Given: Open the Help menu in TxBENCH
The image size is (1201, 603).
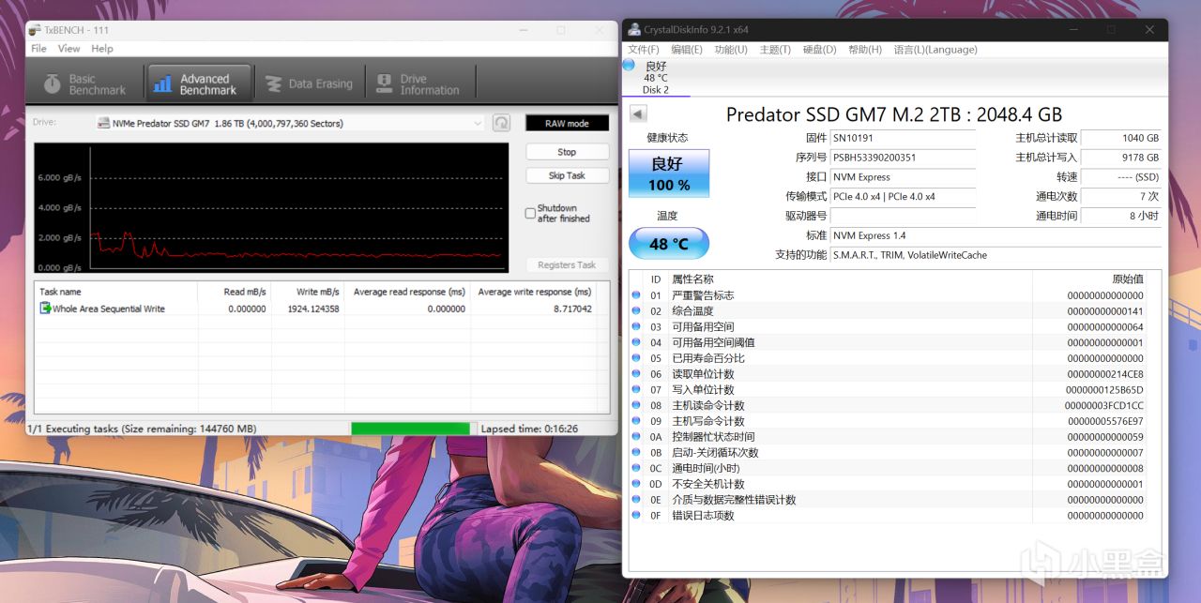Looking at the screenshot, I should 102,49.
